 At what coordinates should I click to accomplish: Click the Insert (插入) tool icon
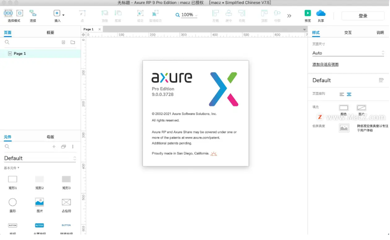click(x=57, y=13)
